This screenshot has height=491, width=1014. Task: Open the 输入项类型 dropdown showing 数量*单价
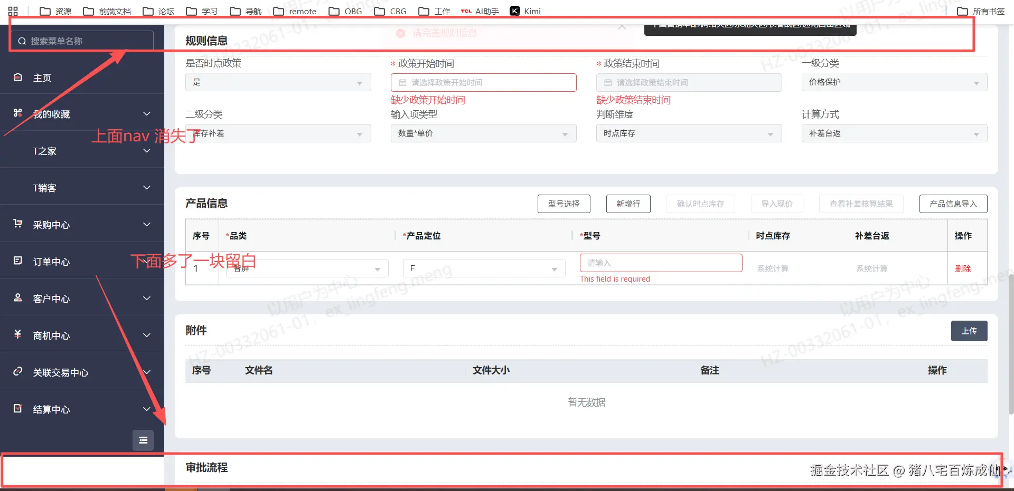(483, 133)
